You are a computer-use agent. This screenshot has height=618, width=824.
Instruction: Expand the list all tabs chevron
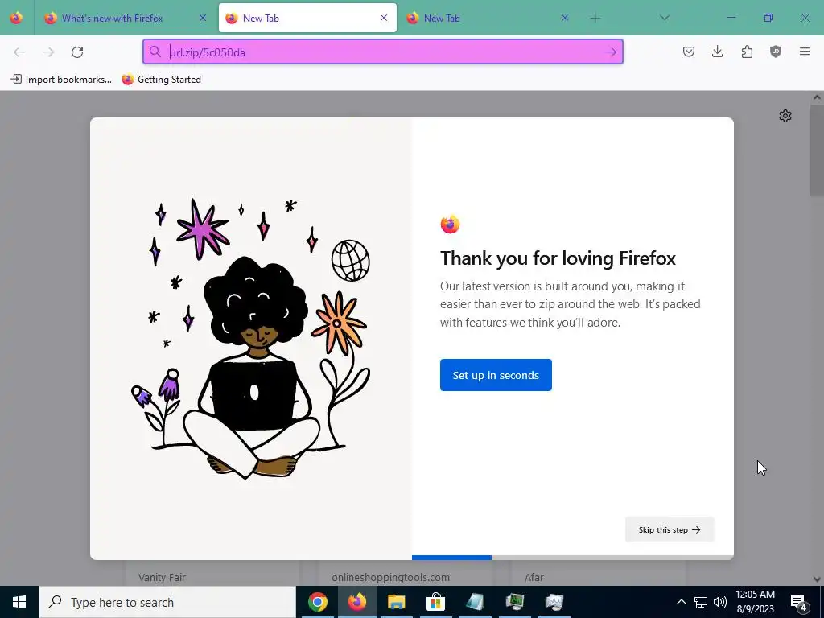point(664,18)
